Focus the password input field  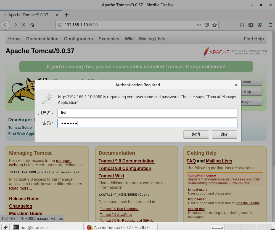click(147, 123)
